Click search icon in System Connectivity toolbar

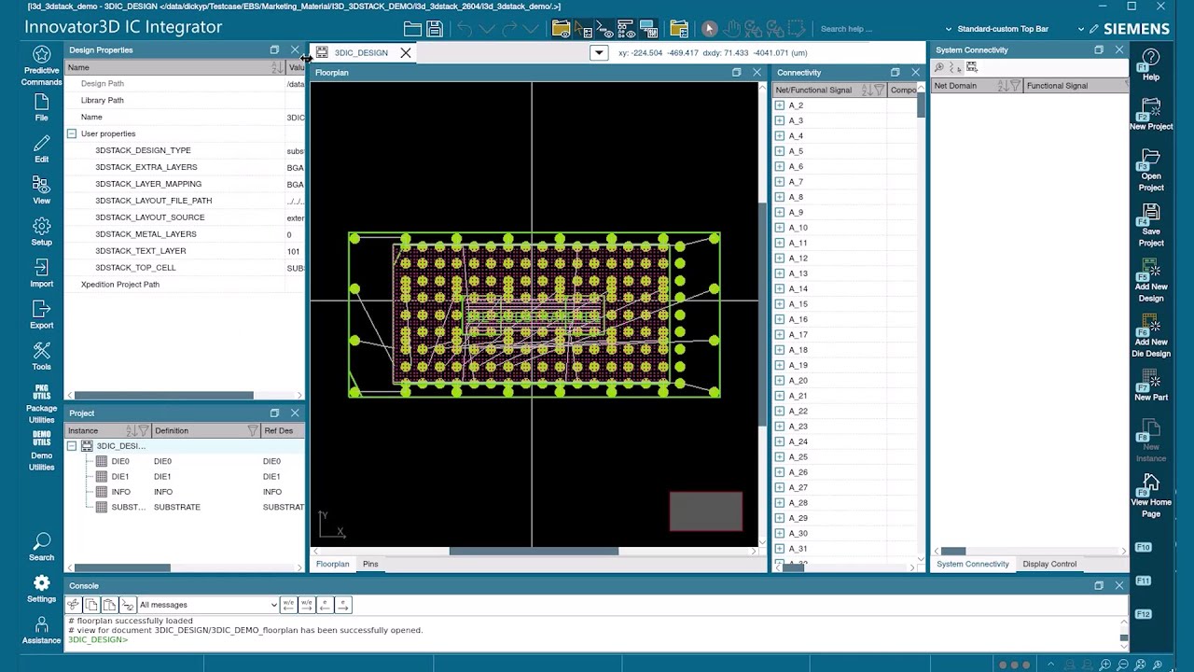pos(939,67)
